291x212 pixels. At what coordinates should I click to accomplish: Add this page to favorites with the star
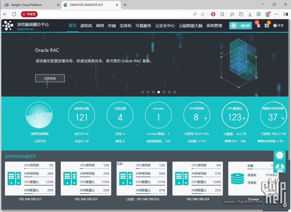(203, 14)
